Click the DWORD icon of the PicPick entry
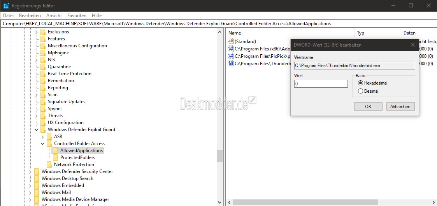Viewport: 437px width, 206px height. (x=231, y=56)
